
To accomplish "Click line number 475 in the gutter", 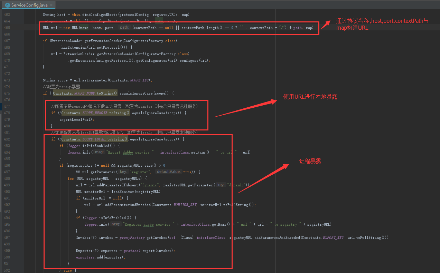I will [6, 93].
